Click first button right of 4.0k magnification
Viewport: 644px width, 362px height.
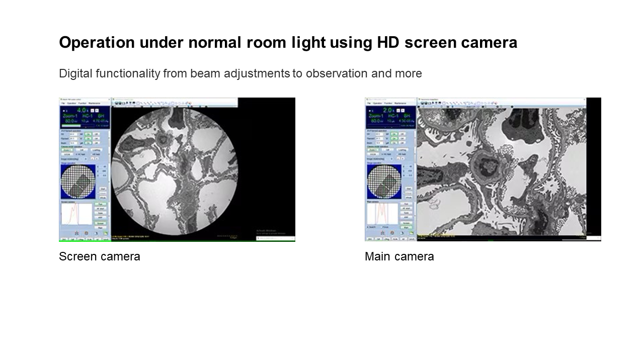(x=93, y=110)
